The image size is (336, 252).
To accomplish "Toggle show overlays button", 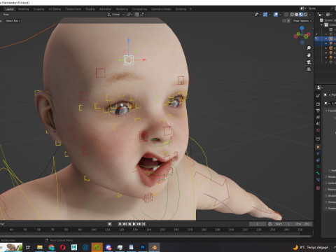I will click(276, 15).
